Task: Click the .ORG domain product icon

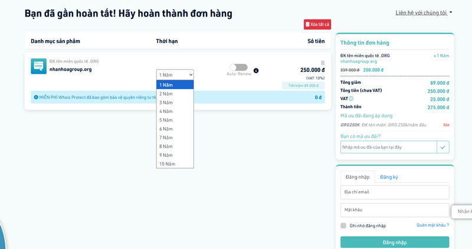Action: [38, 66]
